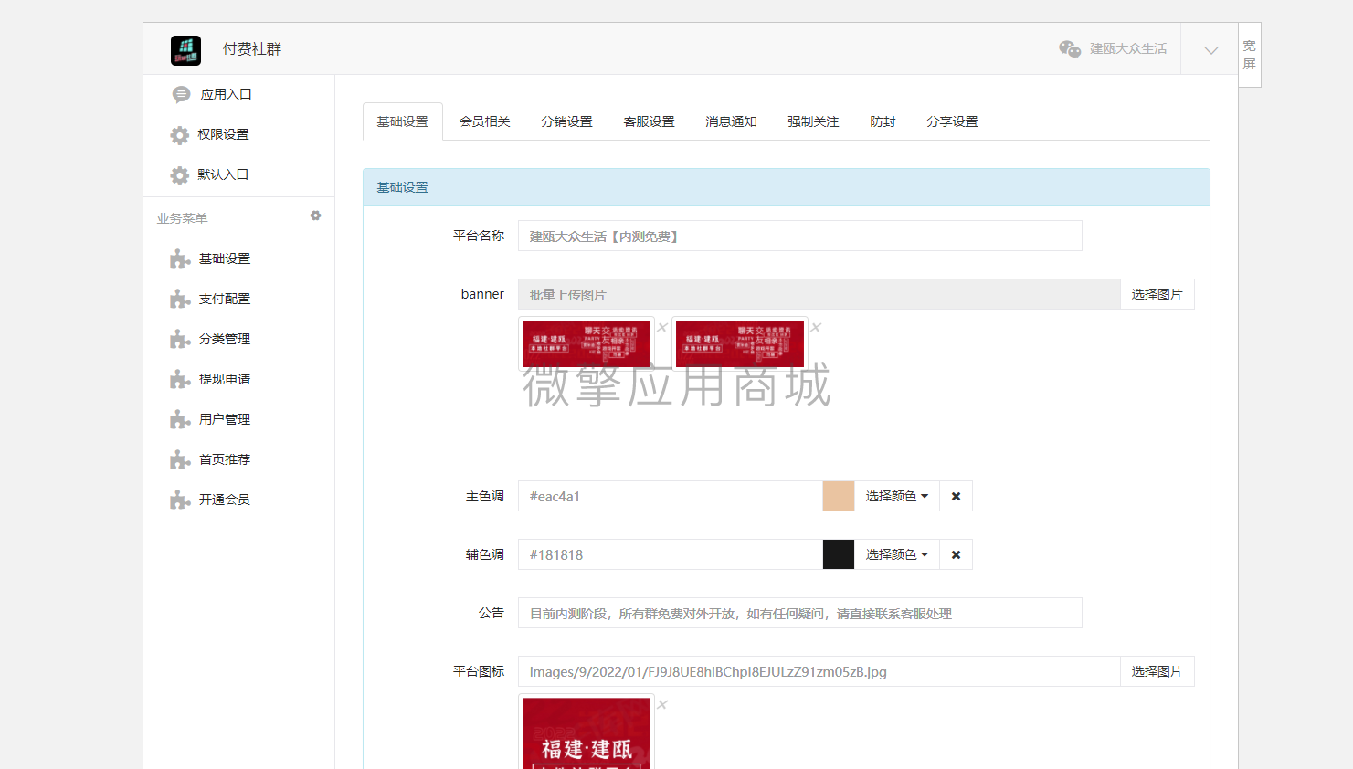Click the 公告 announcement input field

[800, 613]
